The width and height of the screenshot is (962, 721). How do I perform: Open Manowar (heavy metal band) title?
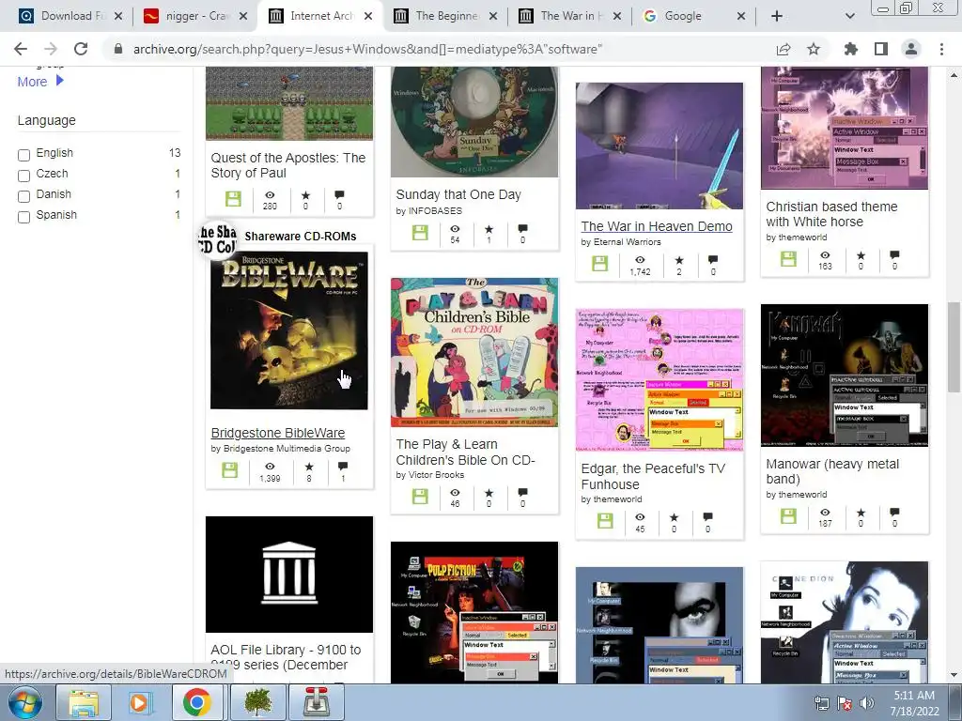point(832,471)
